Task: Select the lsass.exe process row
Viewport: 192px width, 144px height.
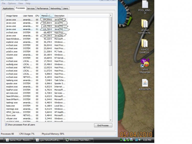Action: 36,106
